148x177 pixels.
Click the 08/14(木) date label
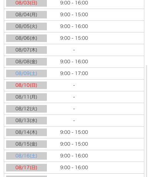(26, 132)
